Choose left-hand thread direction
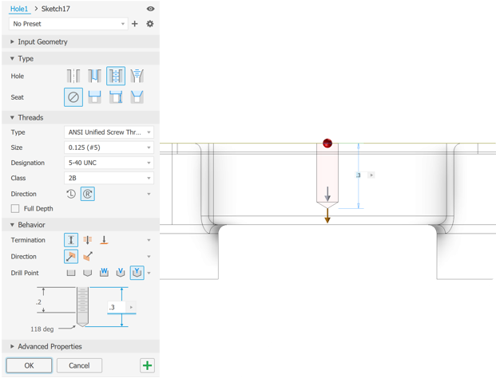The image size is (496, 378). 71,194
